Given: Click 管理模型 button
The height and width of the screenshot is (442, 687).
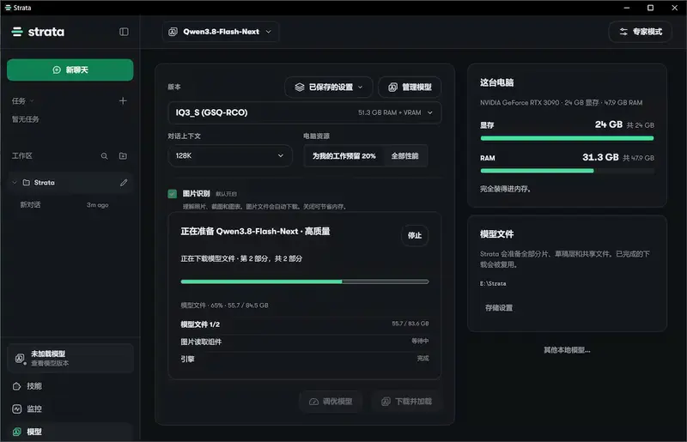Looking at the screenshot, I should pos(410,88).
